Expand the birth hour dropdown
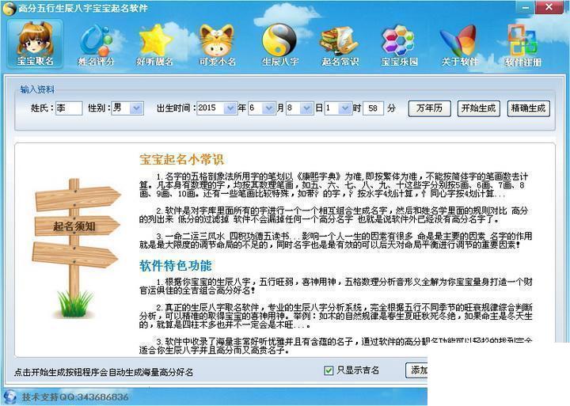The height and width of the screenshot is (406, 570). coord(344,108)
